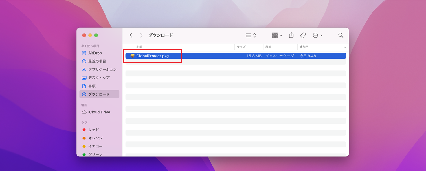Screen dimensions: 426x172
Task: Go back with the left chevron
Action: (x=131, y=35)
